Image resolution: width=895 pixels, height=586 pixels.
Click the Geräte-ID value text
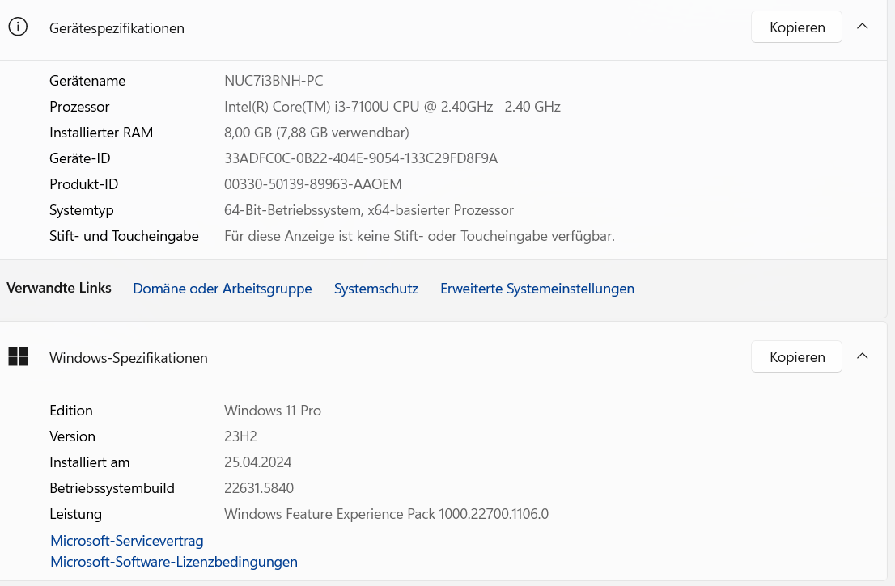coord(361,158)
